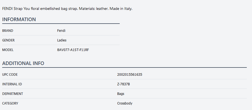Click the BRAND row label
The image size is (252, 110).
tap(8, 31)
